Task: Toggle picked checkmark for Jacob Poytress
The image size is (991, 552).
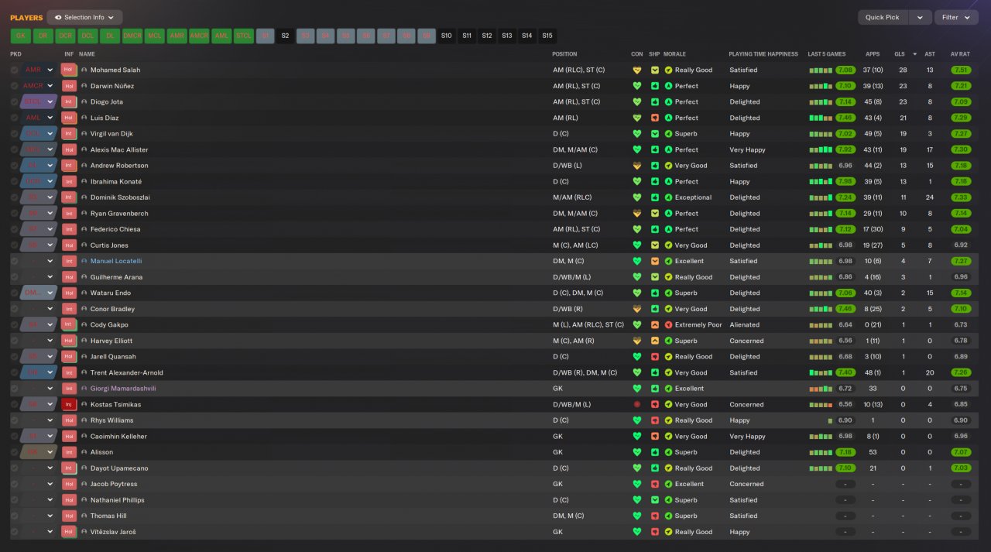Action: 15,484
